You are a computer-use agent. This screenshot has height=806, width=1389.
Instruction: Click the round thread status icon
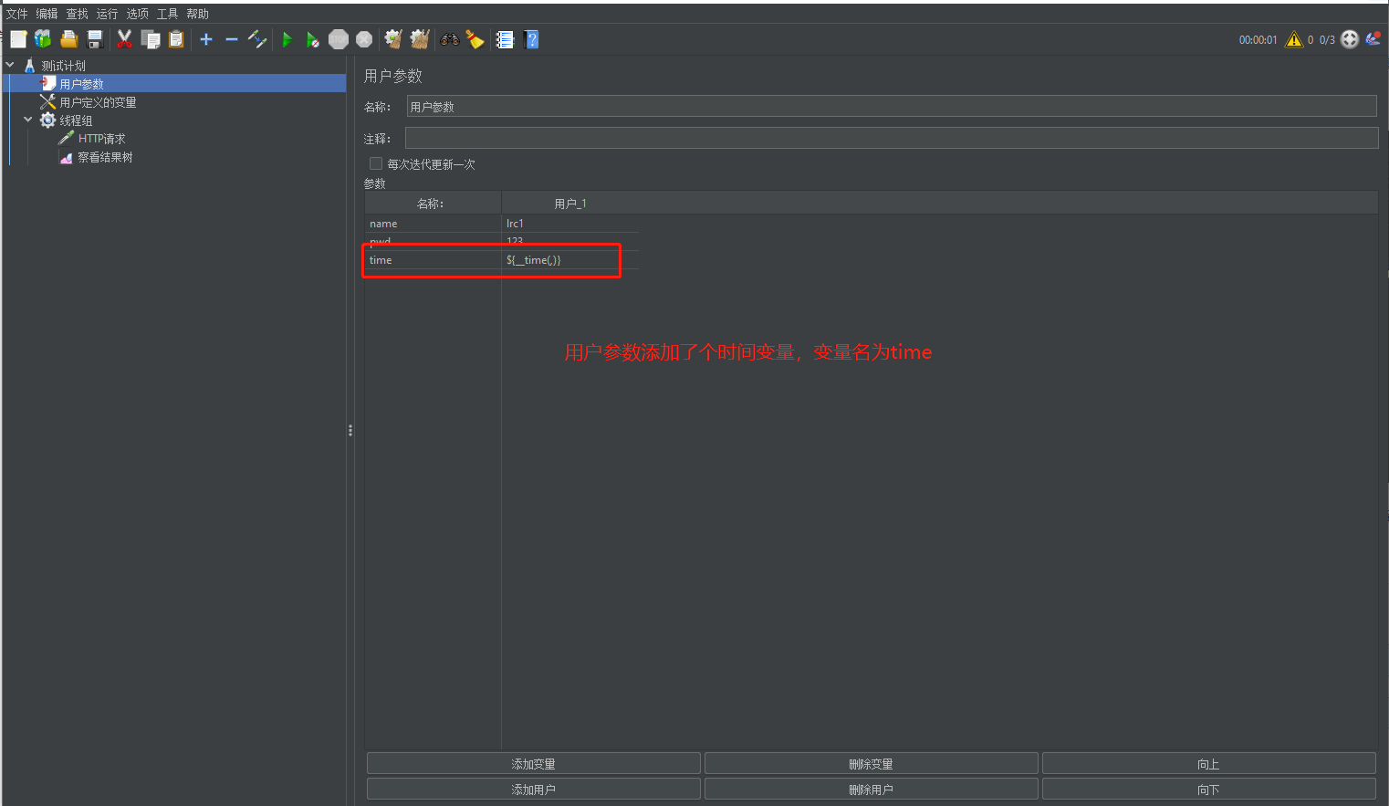click(x=1350, y=39)
